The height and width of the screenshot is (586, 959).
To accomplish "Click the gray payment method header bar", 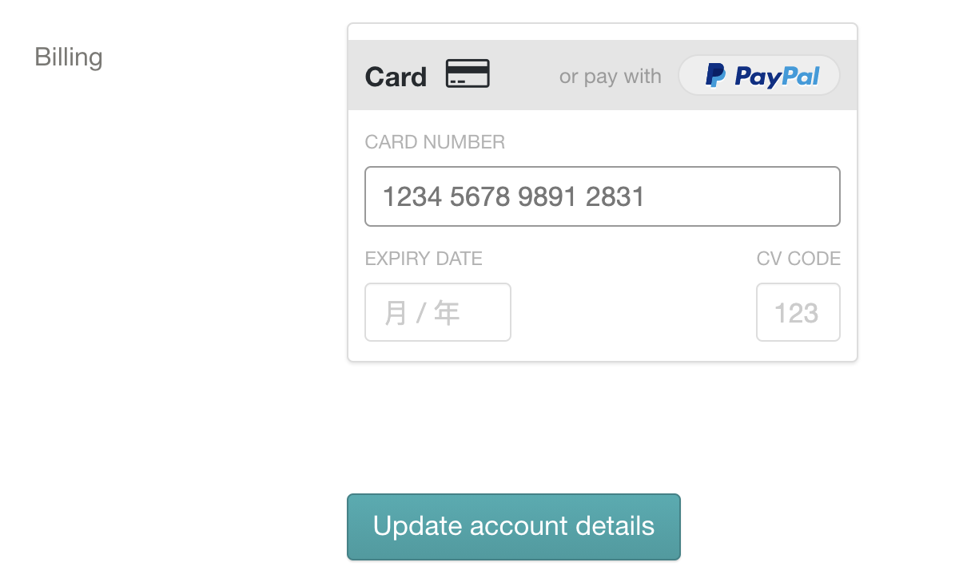I will coord(603,75).
